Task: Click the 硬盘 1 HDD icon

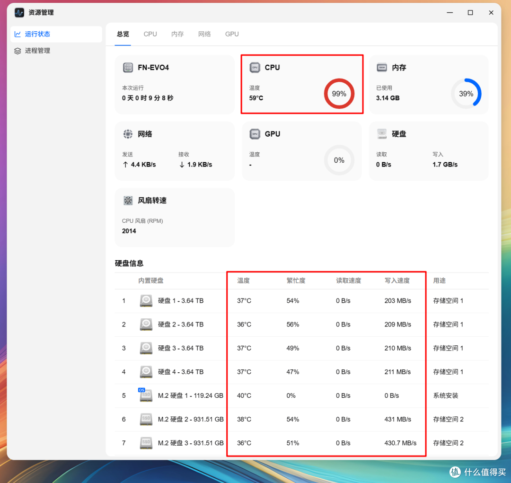Action: click(146, 301)
